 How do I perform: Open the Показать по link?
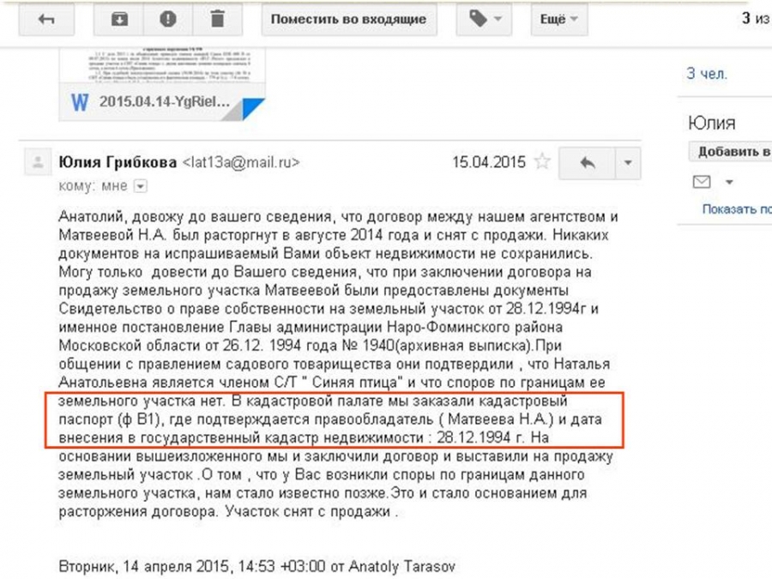[736, 208]
